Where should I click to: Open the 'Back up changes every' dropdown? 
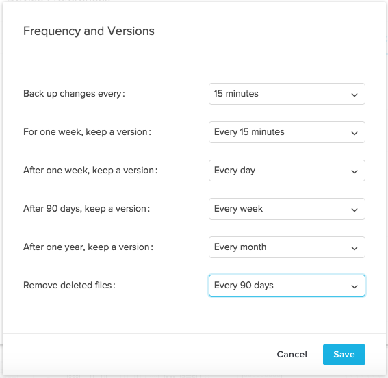pyautogui.click(x=287, y=94)
